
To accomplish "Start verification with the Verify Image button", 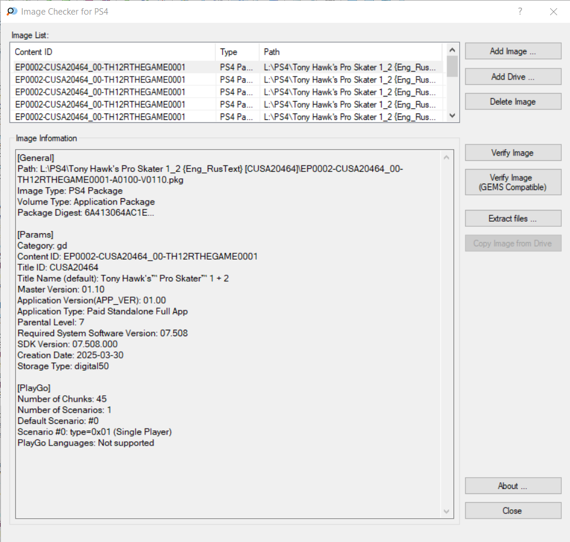I will [x=513, y=153].
